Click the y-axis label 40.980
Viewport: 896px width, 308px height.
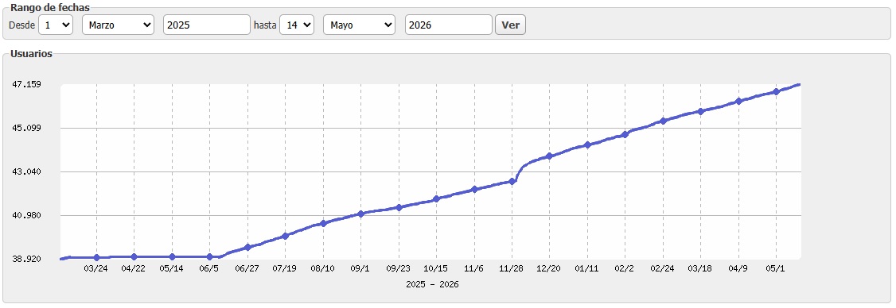pos(26,215)
